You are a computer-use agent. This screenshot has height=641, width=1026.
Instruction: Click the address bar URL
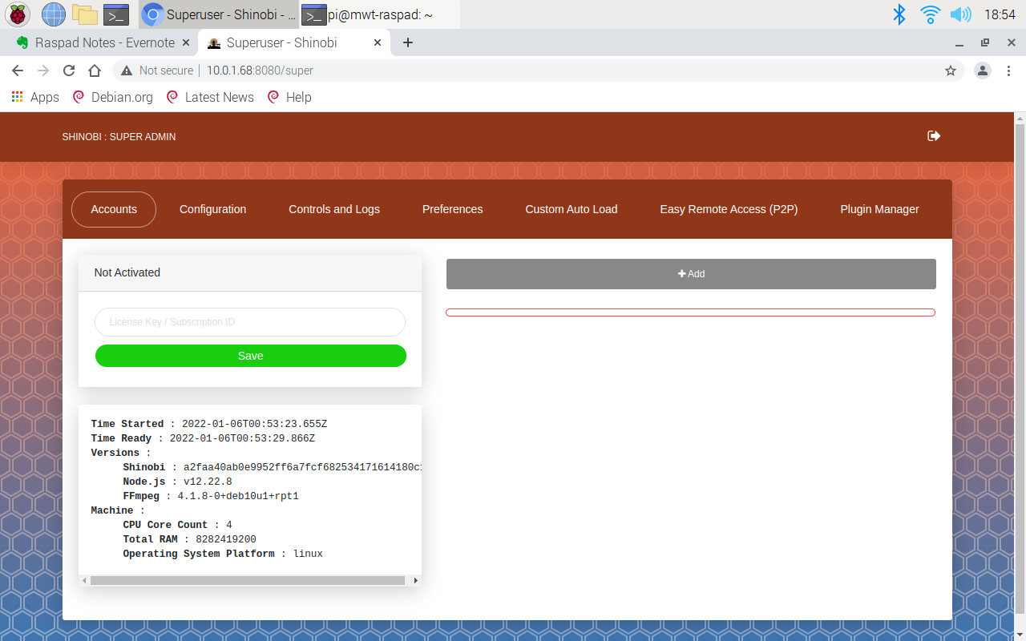[260, 71]
